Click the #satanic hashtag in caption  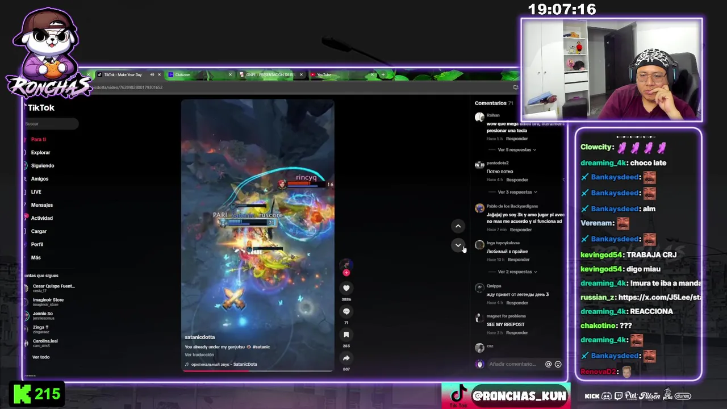click(261, 347)
